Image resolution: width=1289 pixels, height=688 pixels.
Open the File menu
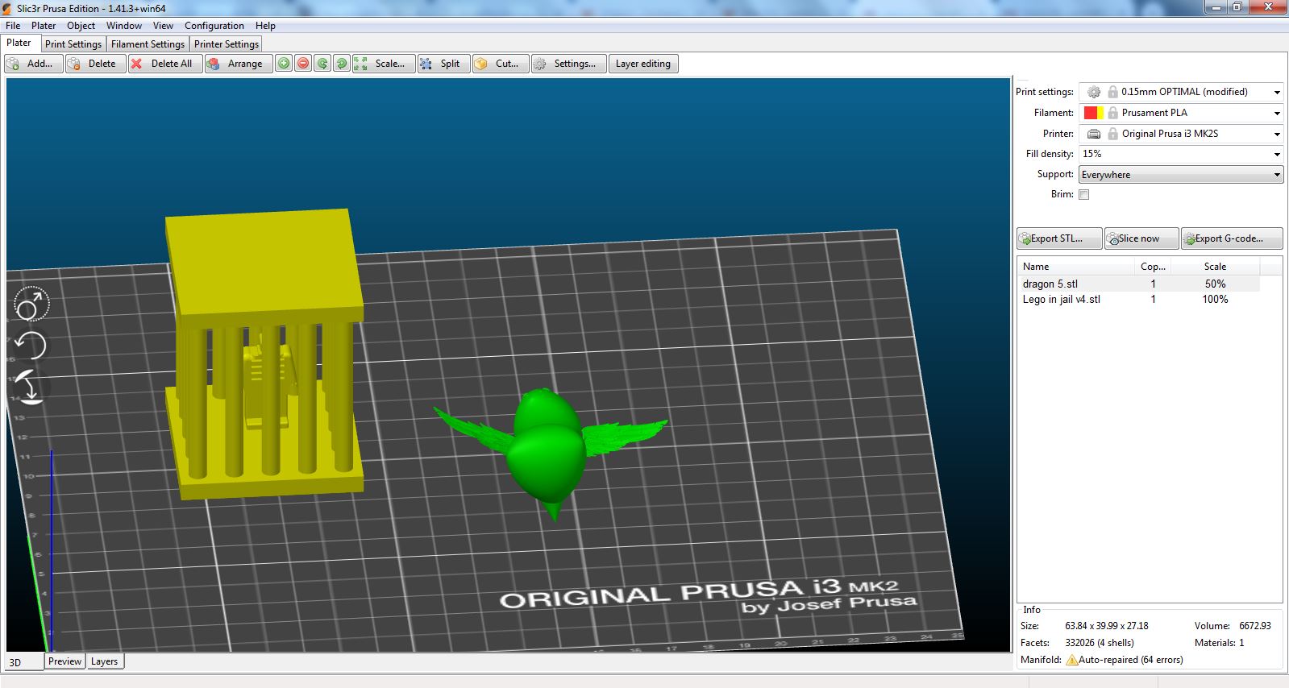13,26
